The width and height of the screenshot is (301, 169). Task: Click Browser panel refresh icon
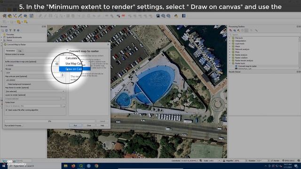(6, 31)
